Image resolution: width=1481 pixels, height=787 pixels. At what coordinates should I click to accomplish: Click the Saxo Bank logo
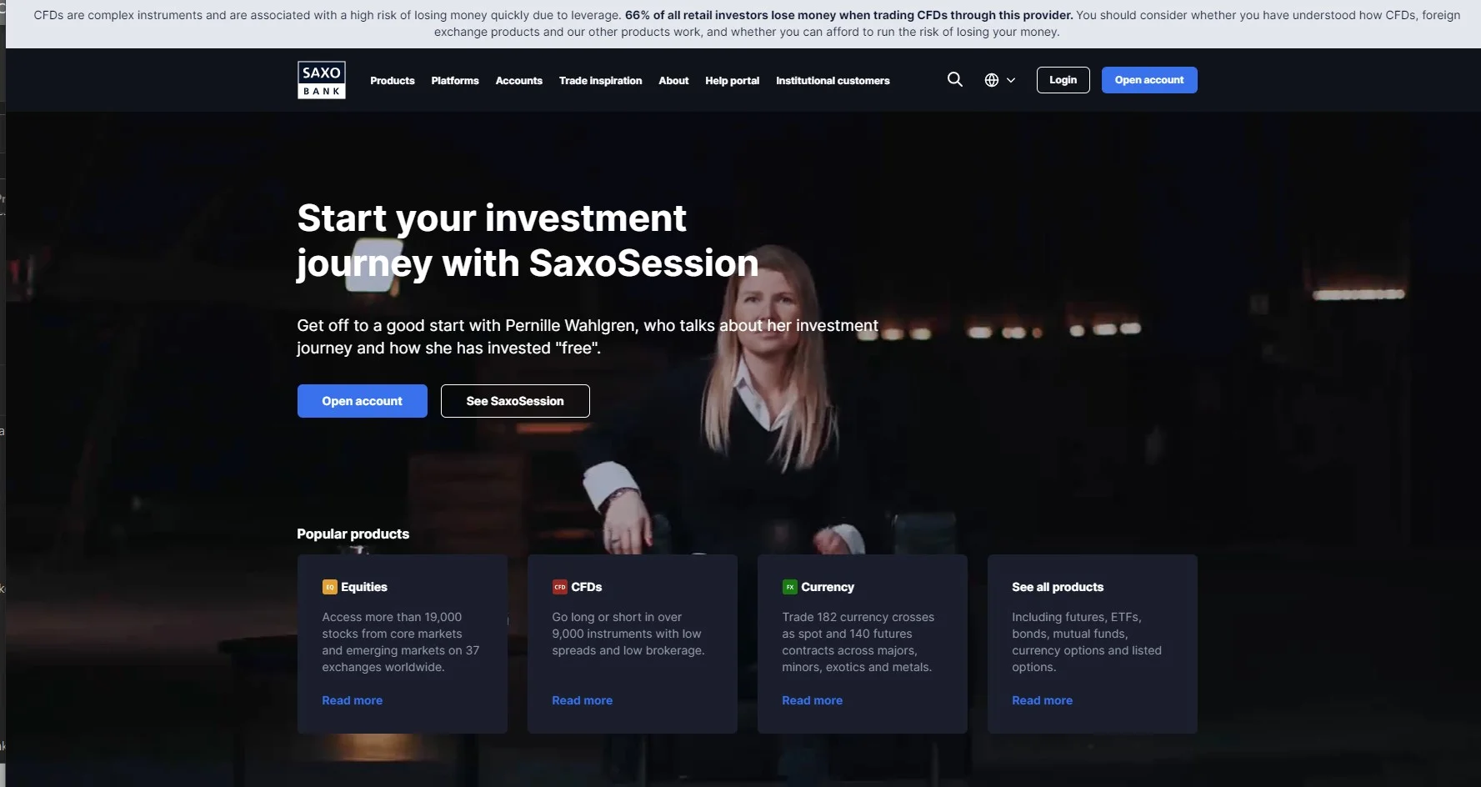322,80
